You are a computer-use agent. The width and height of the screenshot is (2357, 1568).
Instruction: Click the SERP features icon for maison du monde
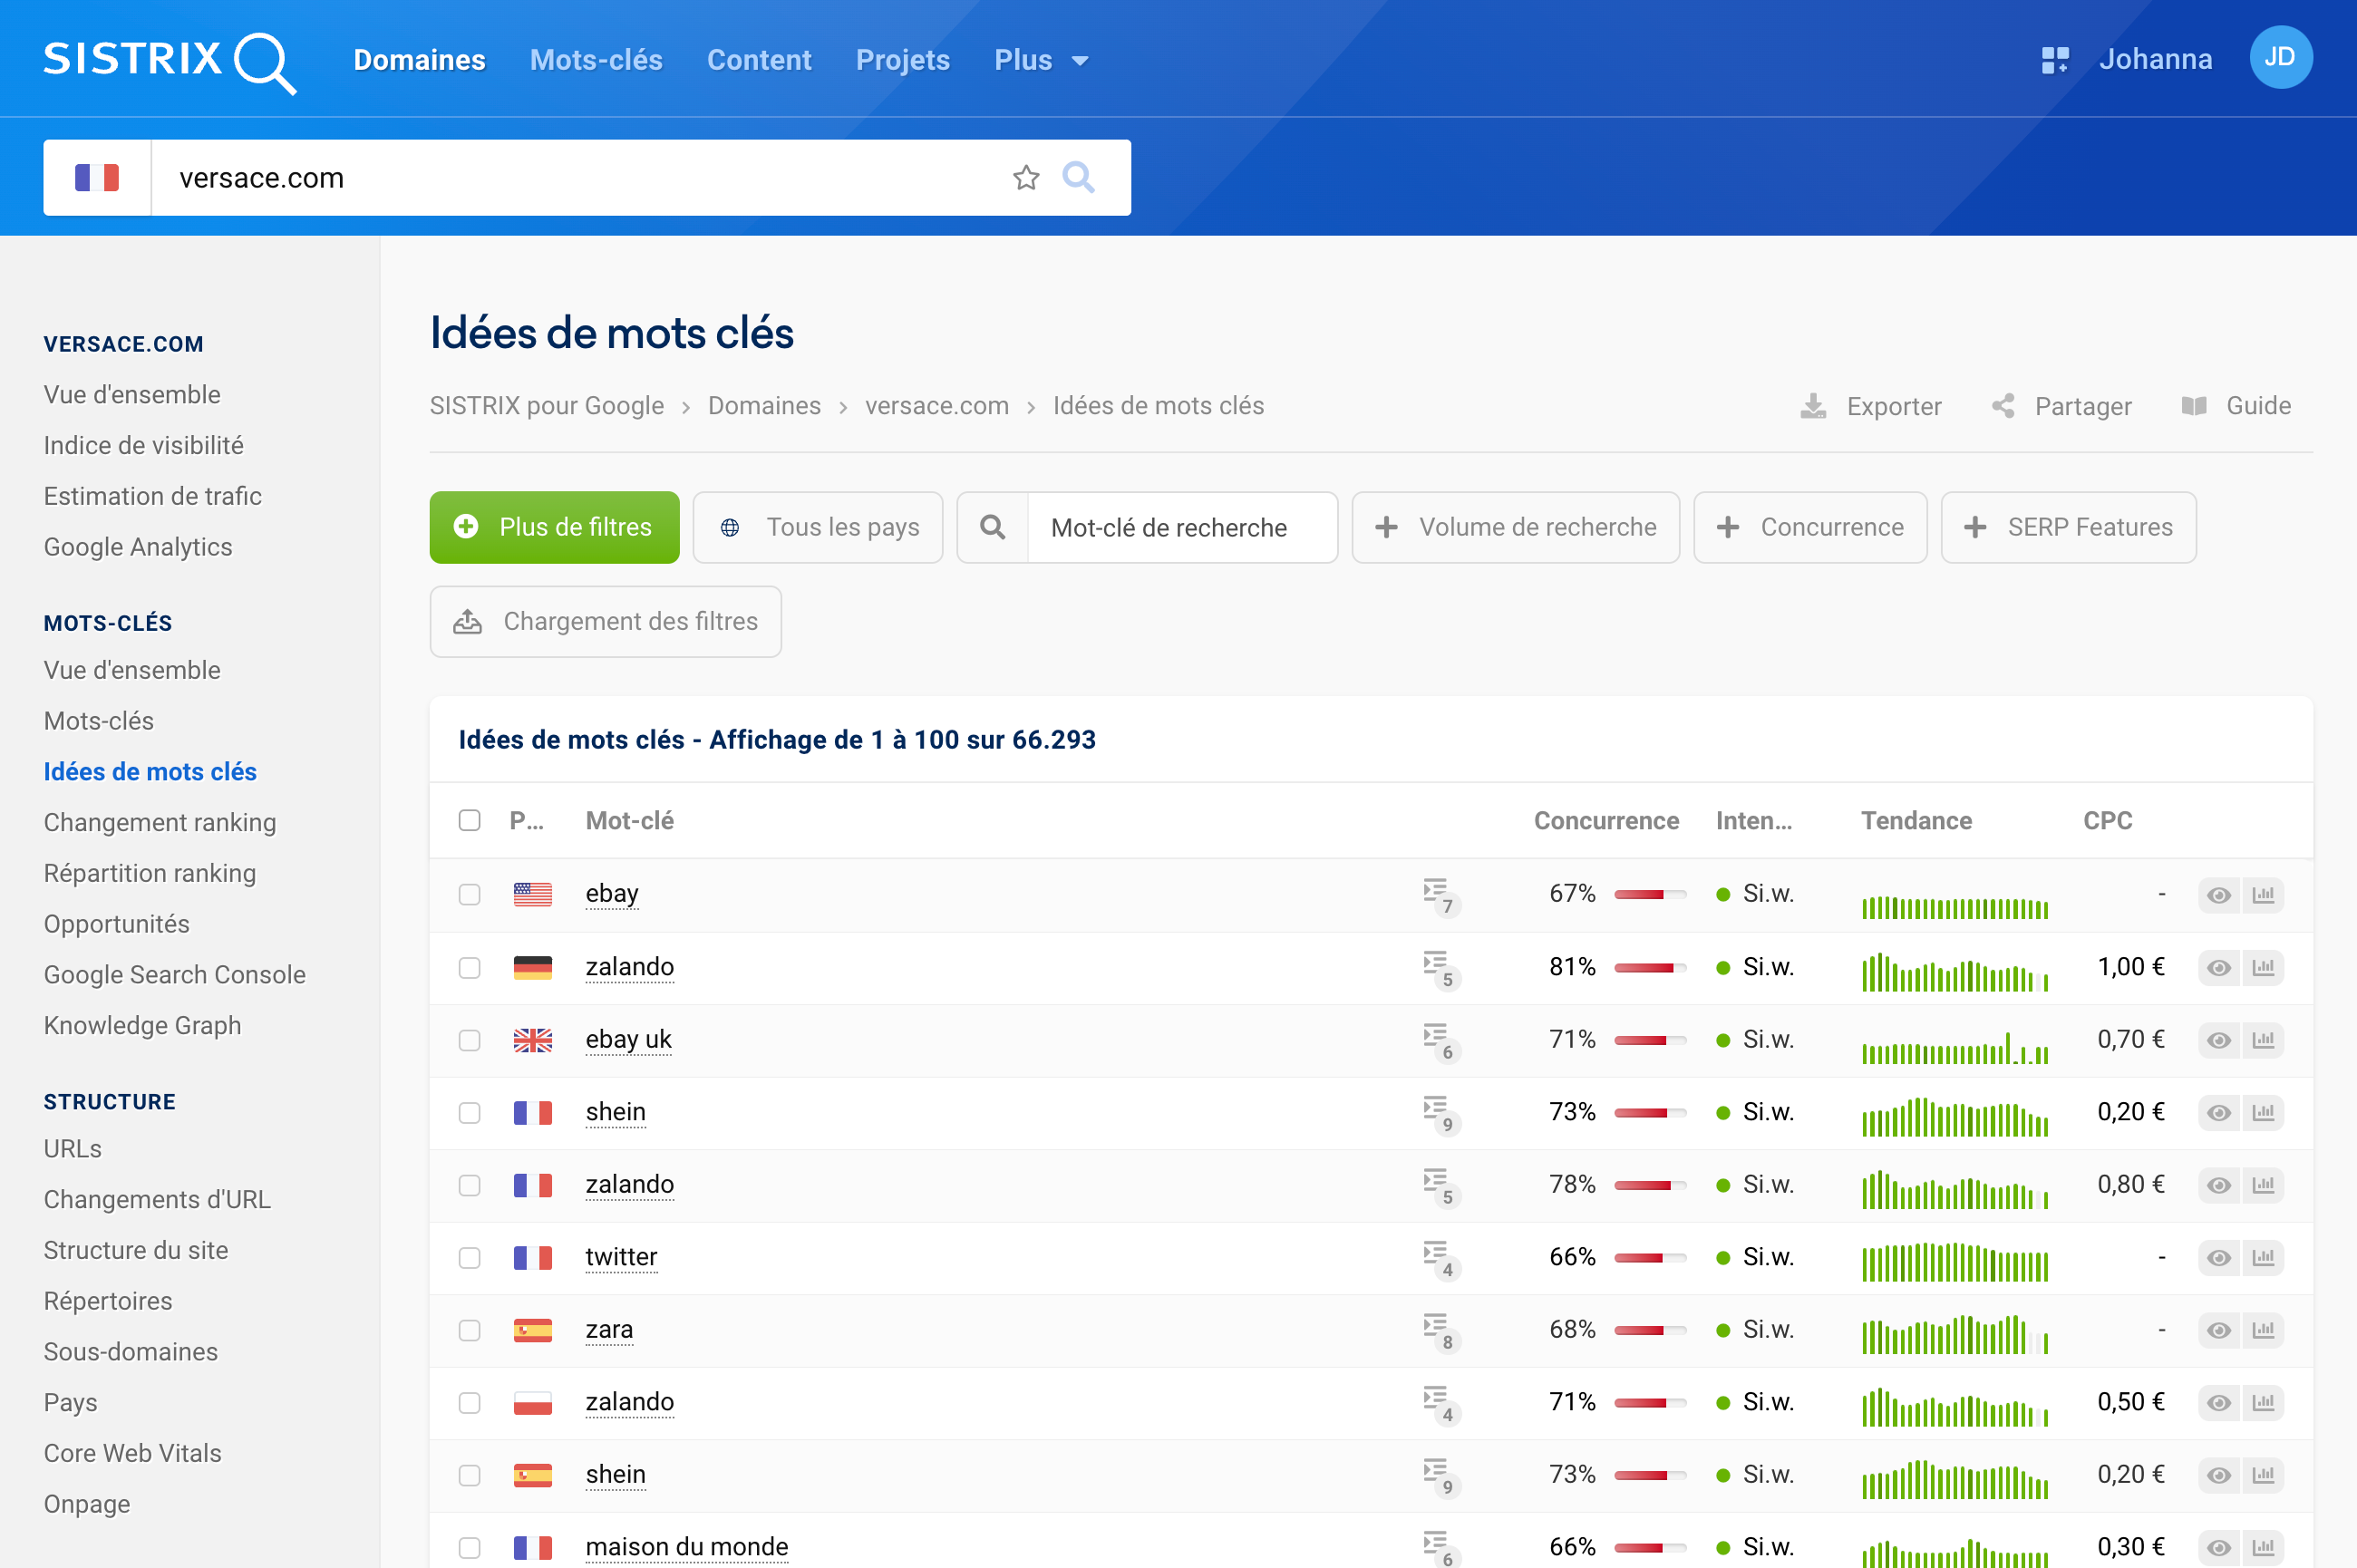1441,1548
